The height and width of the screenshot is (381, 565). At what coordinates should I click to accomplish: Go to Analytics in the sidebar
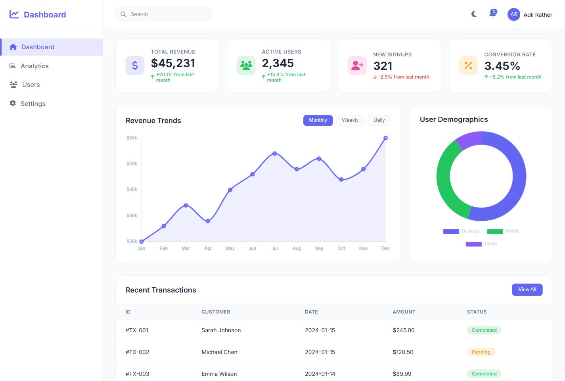52,66
